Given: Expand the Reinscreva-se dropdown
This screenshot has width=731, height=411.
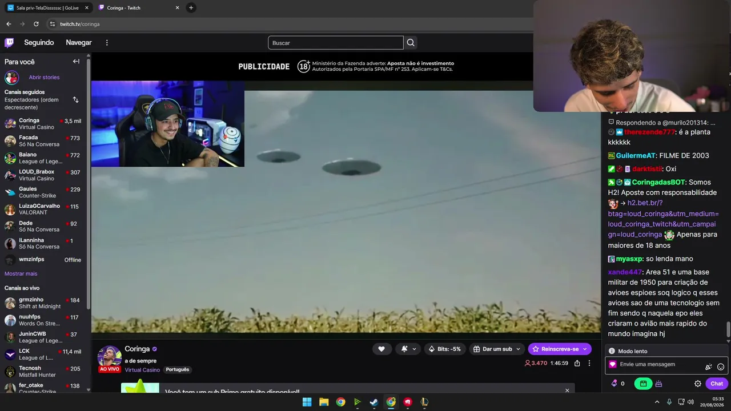Looking at the screenshot, I should (585, 349).
